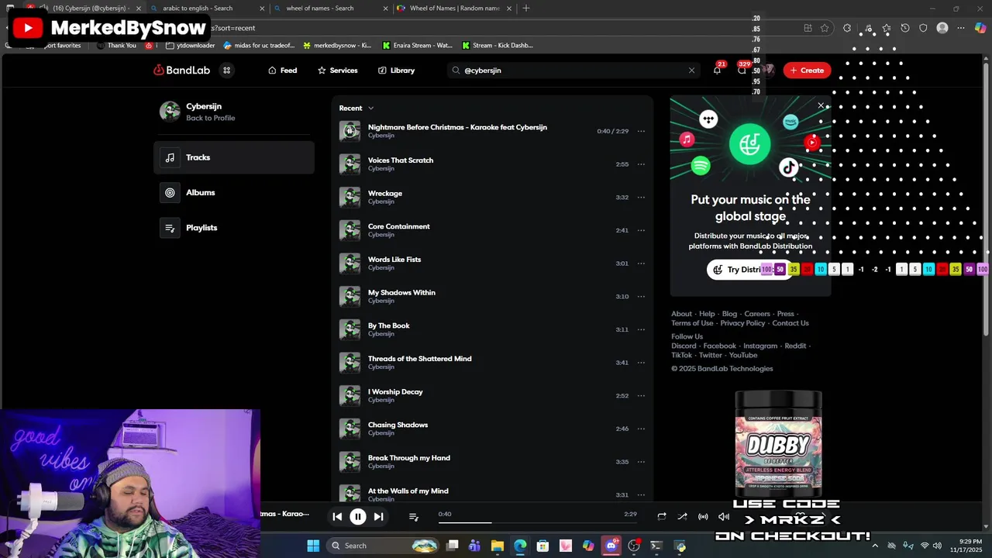The image size is (992, 558).
Task: Switch to arabic to english browser tab
Action: tap(206, 9)
